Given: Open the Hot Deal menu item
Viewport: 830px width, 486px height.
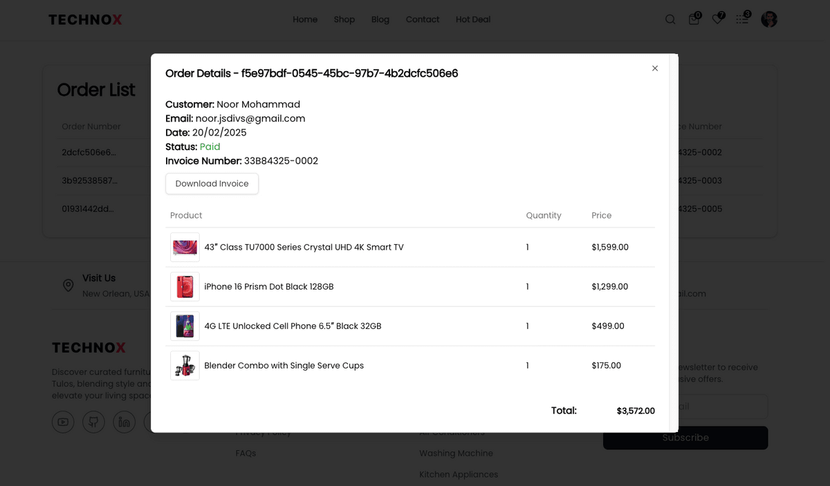Looking at the screenshot, I should coord(472,19).
